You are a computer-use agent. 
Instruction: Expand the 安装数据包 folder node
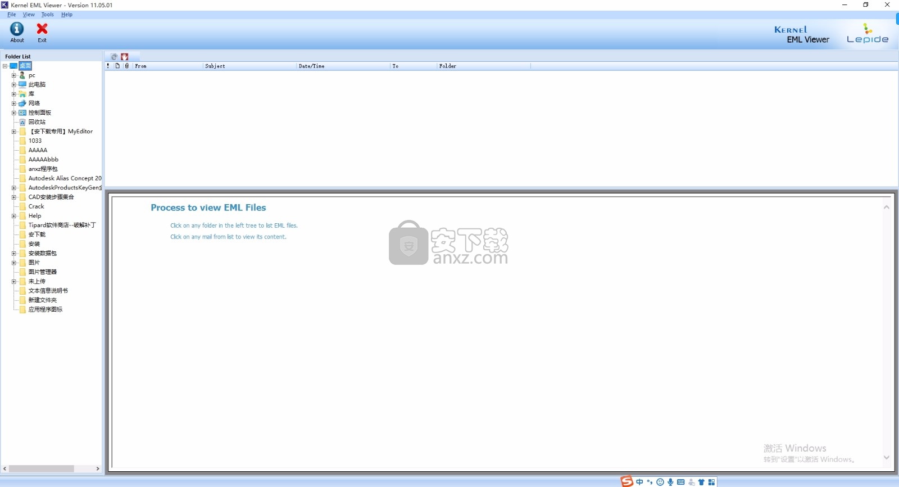coord(14,253)
